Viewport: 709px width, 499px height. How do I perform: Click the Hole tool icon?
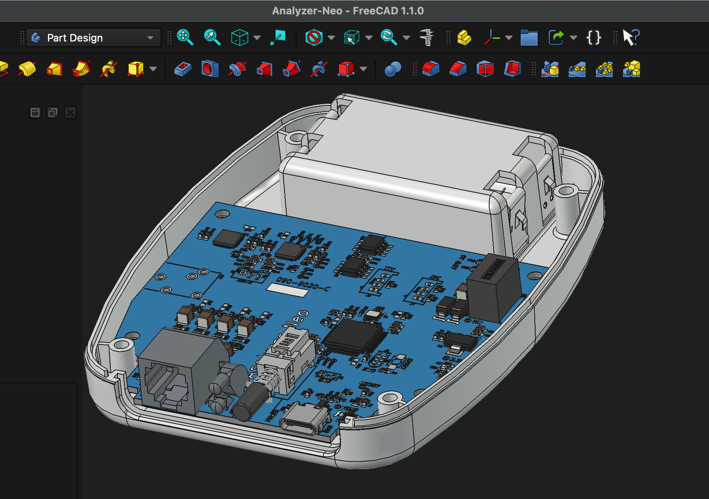(210, 69)
